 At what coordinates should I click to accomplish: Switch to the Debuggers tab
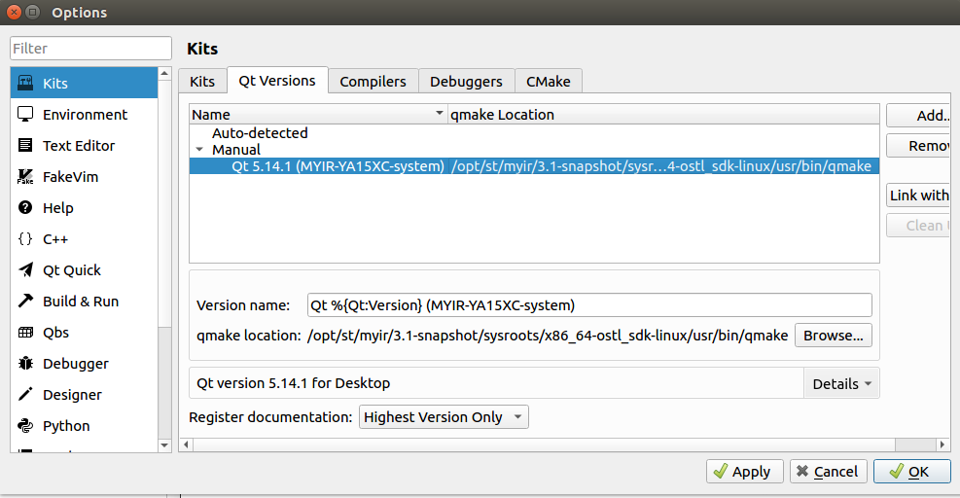click(466, 82)
